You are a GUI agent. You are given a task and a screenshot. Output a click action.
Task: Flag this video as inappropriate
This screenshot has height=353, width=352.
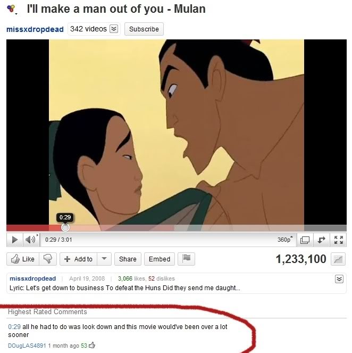pos(186,259)
